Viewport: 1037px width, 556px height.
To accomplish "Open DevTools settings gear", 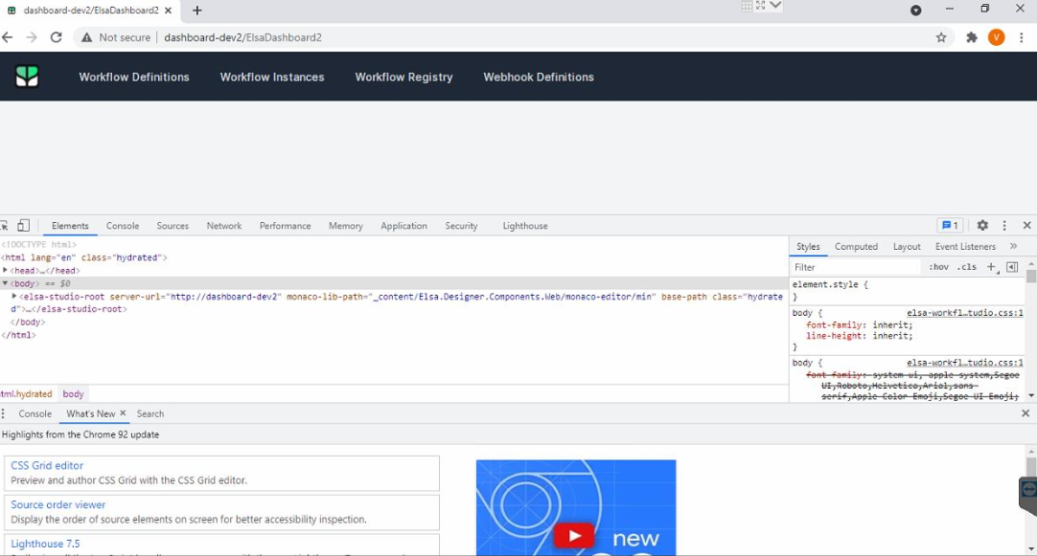I will point(982,226).
